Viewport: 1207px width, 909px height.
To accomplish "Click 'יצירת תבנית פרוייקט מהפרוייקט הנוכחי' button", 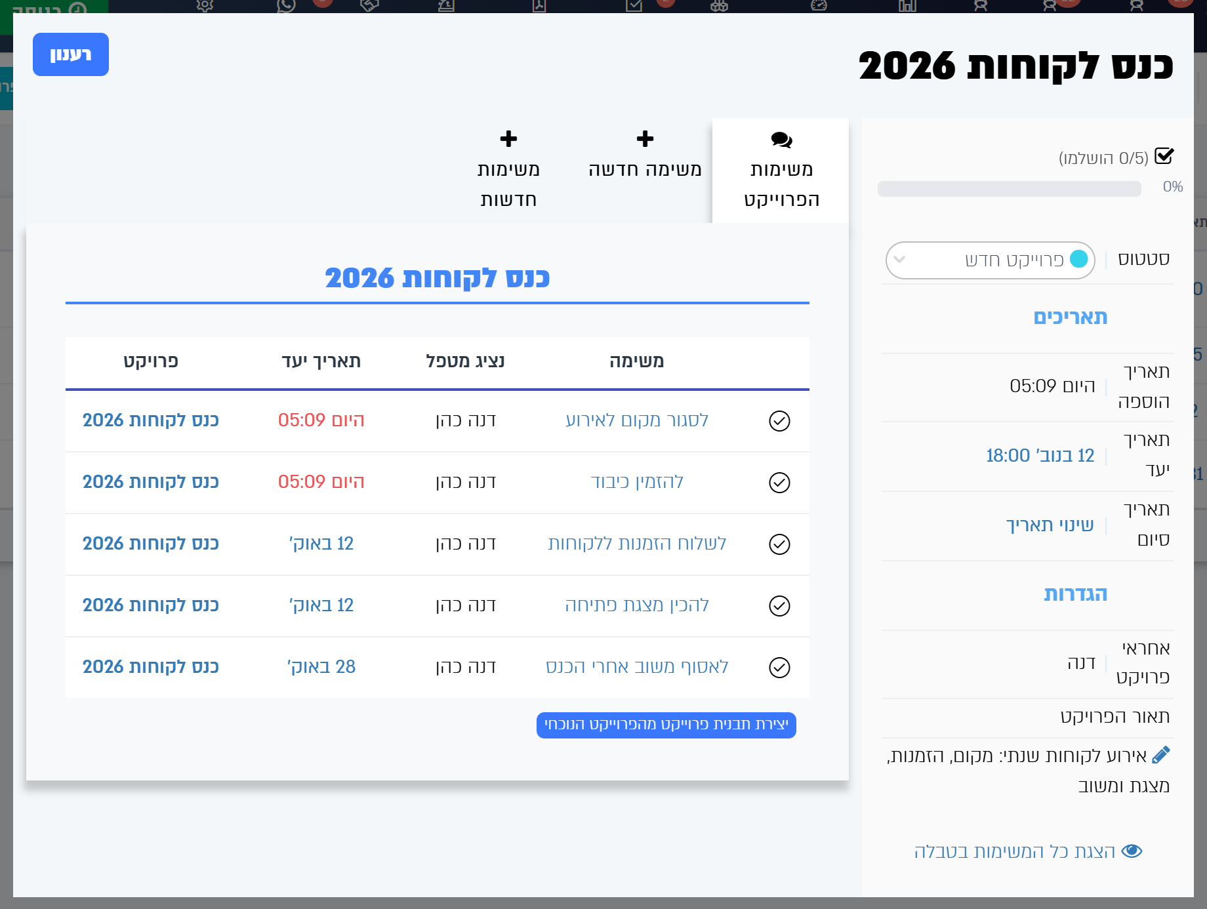I will click(x=666, y=725).
